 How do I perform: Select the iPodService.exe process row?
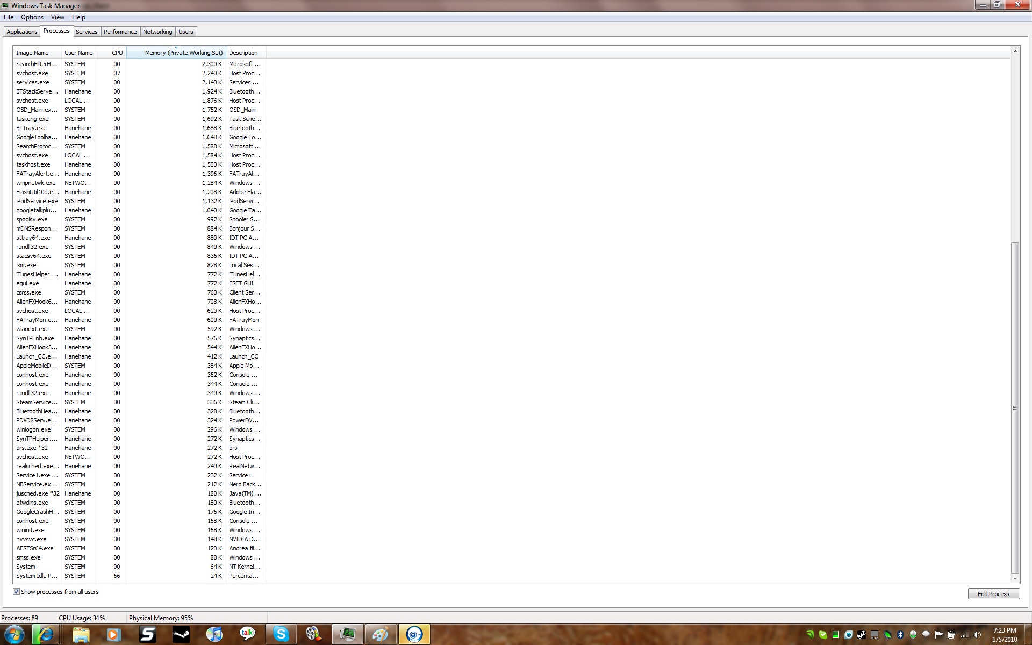pyautogui.click(x=140, y=201)
